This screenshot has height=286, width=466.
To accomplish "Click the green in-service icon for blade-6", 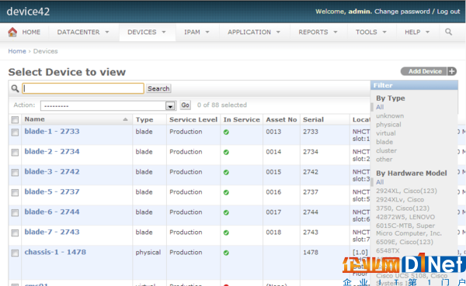I will pyautogui.click(x=226, y=212).
